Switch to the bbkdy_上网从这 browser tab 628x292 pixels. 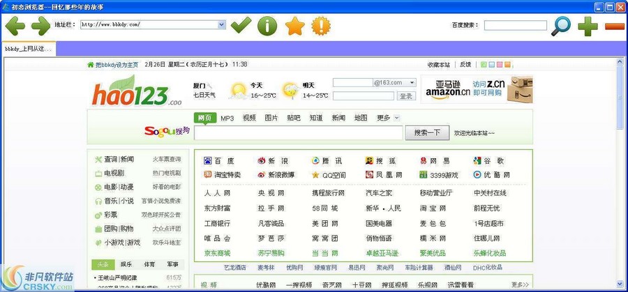pyautogui.click(x=29, y=49)
